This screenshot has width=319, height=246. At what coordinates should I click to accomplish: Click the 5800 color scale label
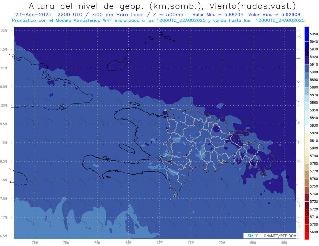pos(314,148)
